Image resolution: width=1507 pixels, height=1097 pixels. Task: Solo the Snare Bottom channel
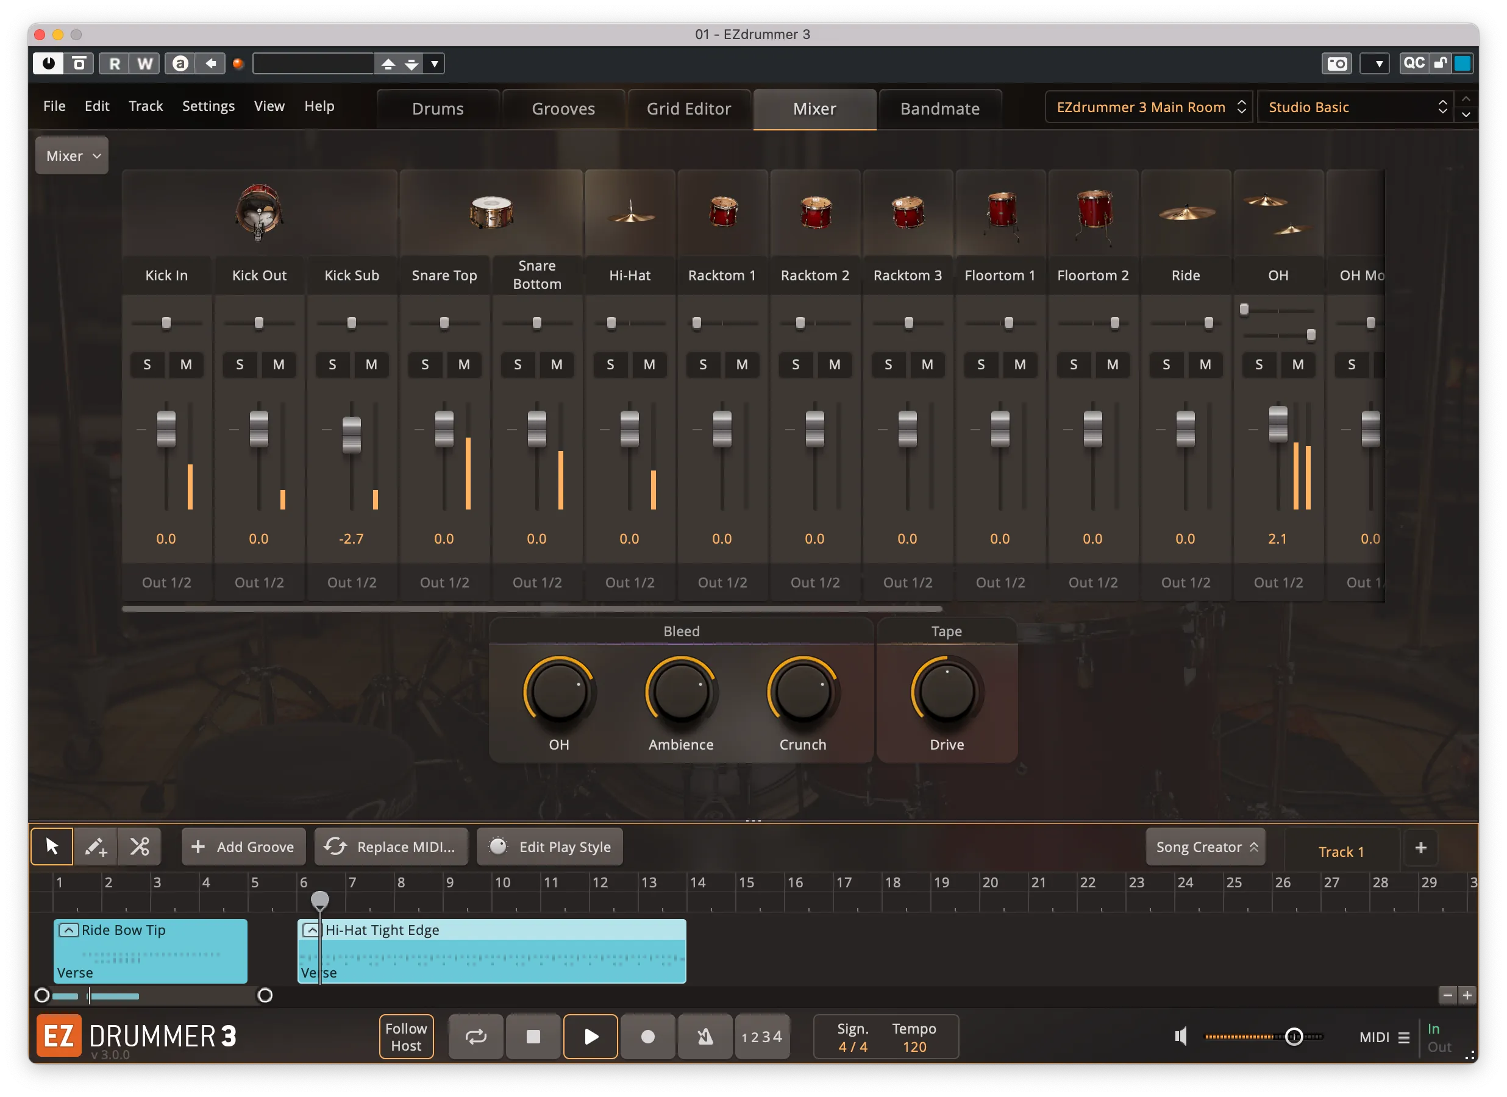pyautogui.click(x=518, y=364)
